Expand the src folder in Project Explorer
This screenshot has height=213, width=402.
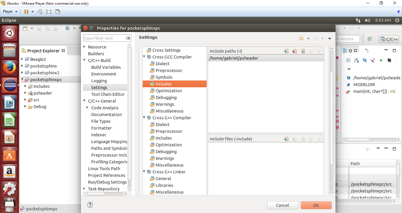pyautogui.click(x=26, y=100)
